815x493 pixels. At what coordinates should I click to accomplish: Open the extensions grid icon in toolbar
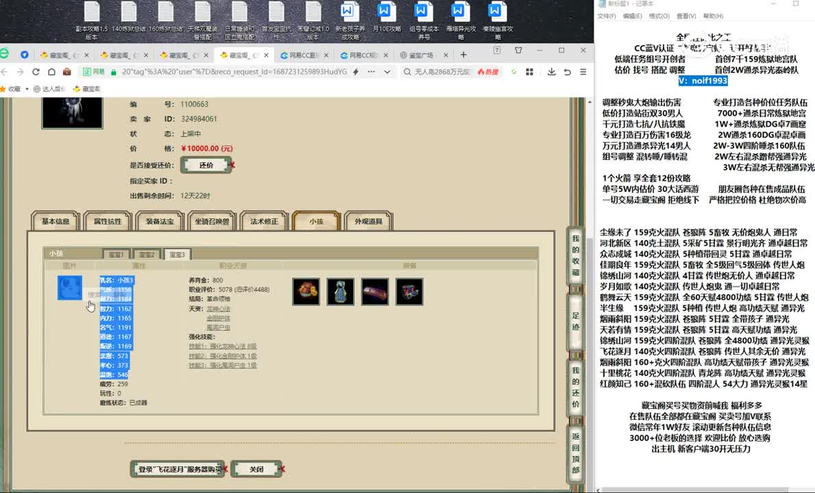coord(531,72)
